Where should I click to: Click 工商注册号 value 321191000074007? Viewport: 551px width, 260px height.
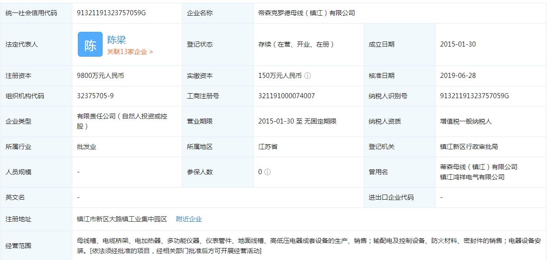286,96
